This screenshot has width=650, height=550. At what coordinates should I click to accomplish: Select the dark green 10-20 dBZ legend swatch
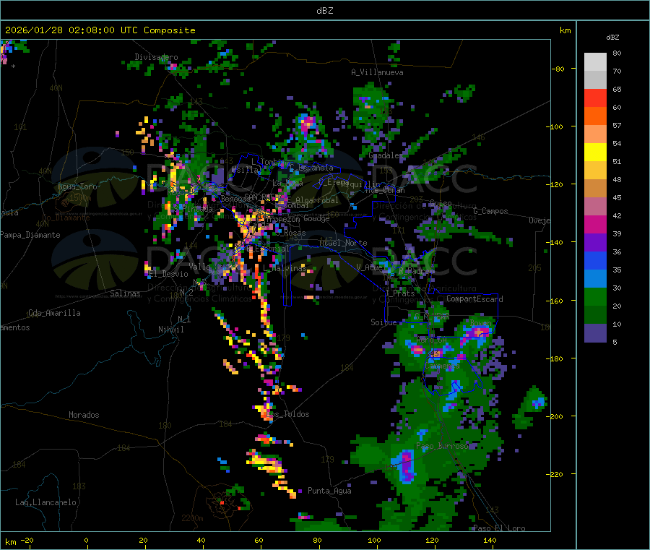(595, 315)
